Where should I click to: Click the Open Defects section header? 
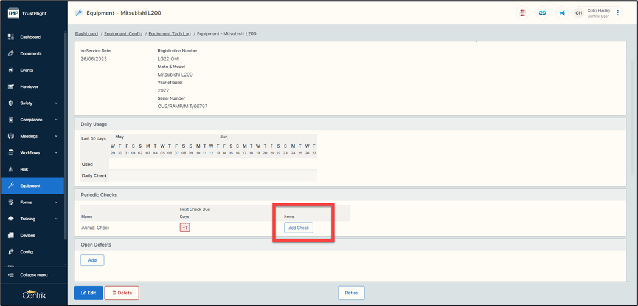click(x=350, y=245)
